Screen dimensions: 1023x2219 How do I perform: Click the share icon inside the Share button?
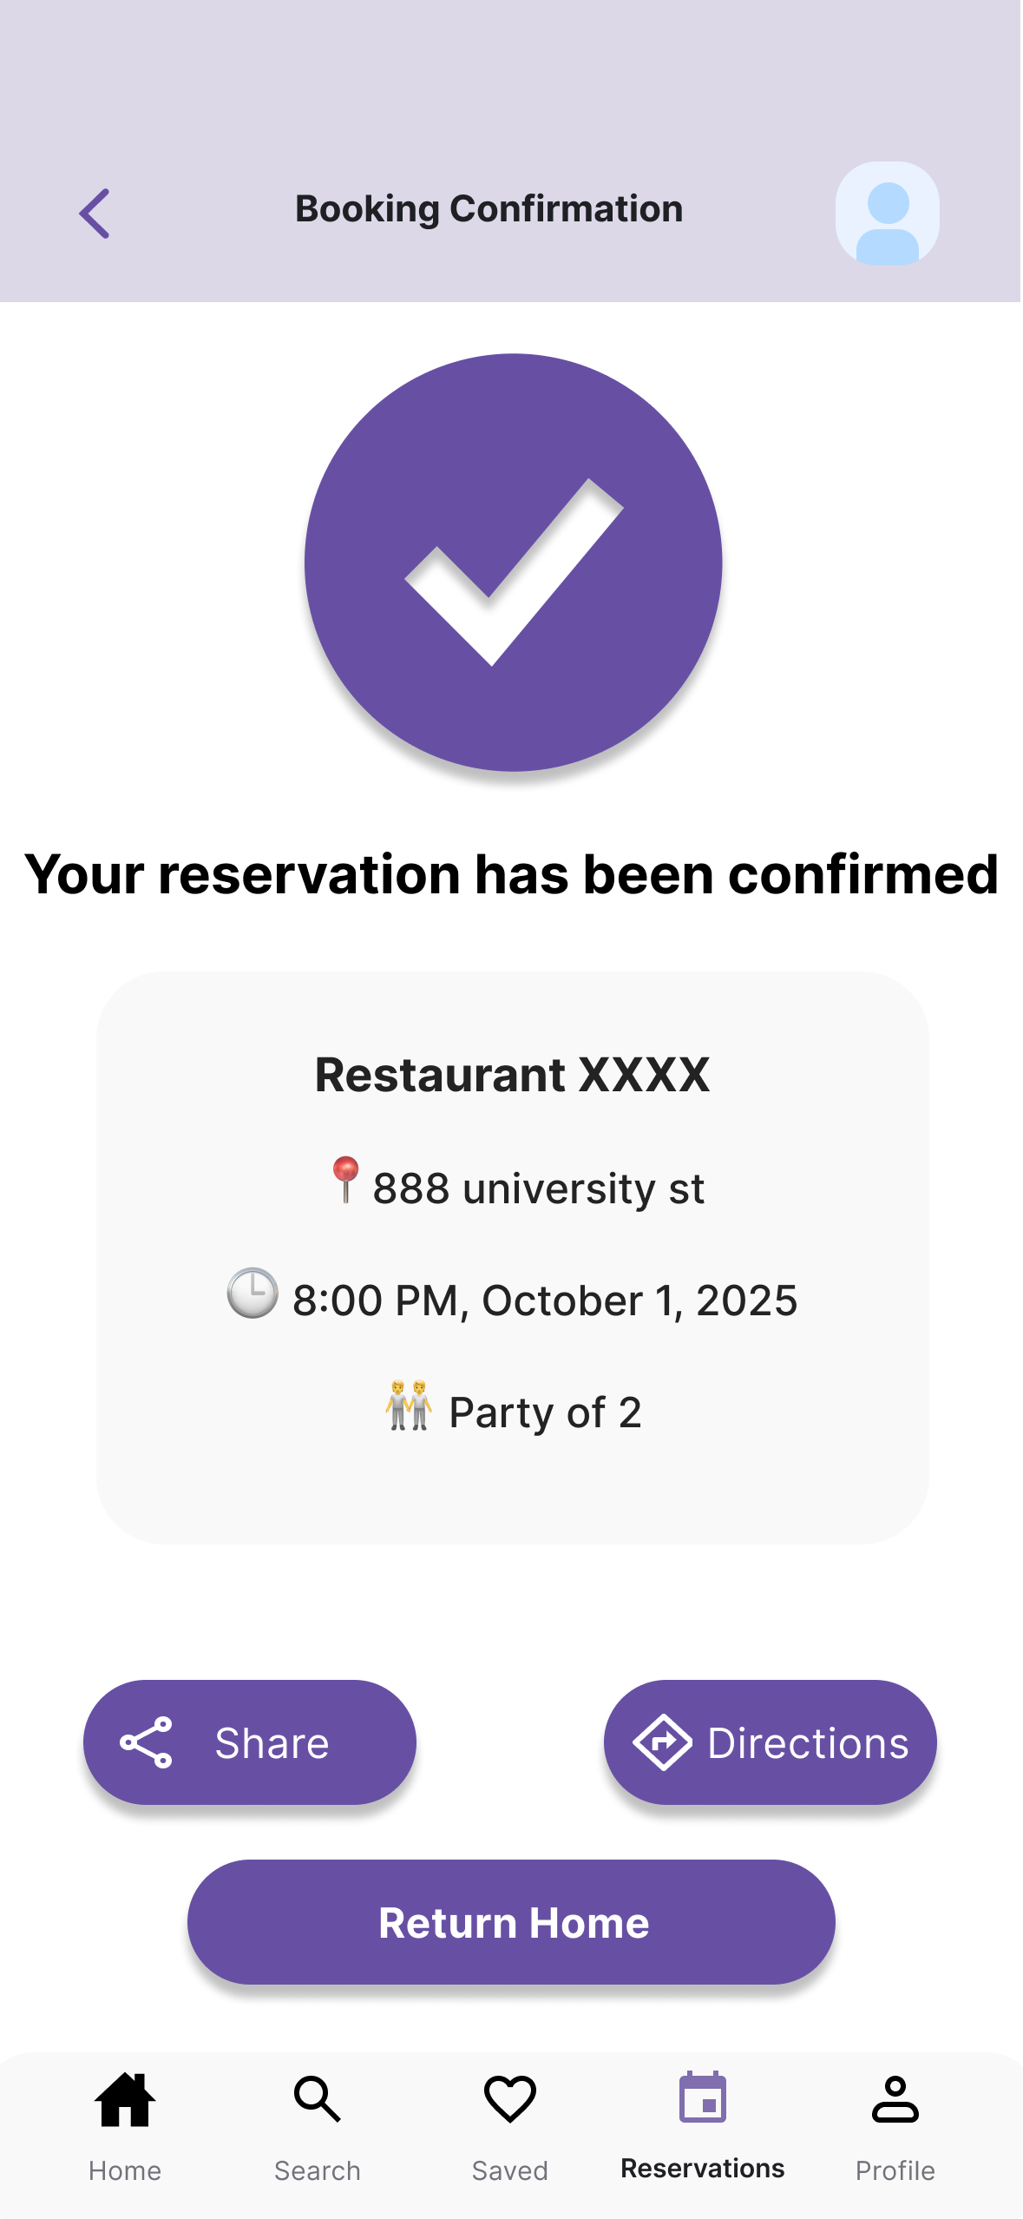(146, 1742)
